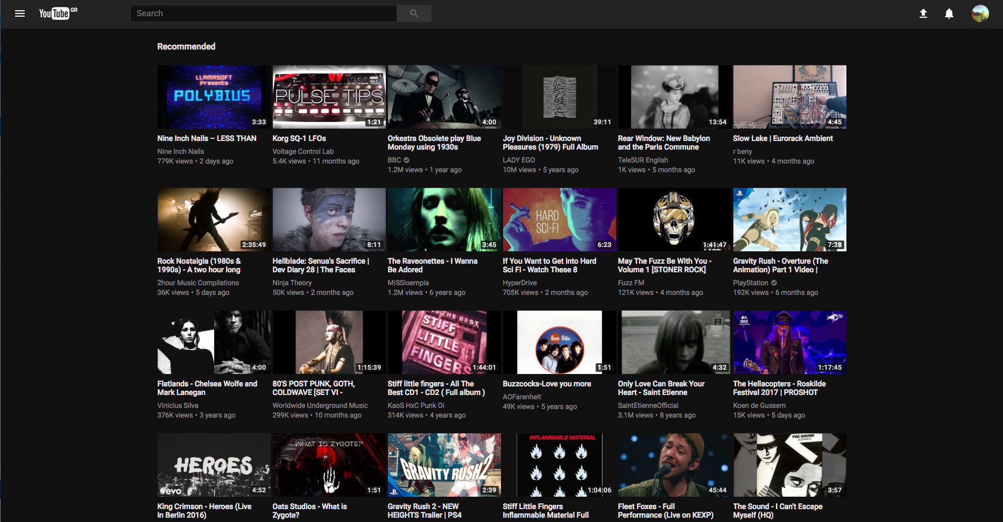The height and width of the screenshot is (522, 1003).
Task: Open the notifications bell
Action: point(949,13)
